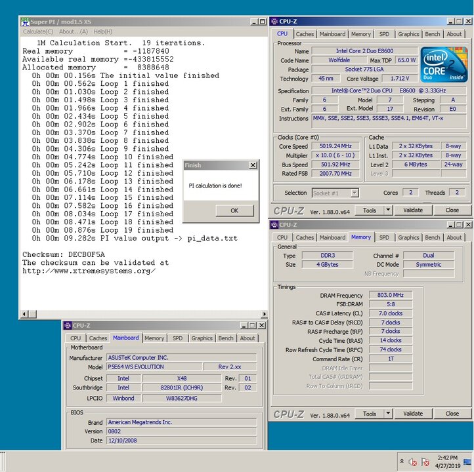Open the Help(H) menu in Super PI
The height and width of the screenshot is (472, 474).
tap(103, 31)
